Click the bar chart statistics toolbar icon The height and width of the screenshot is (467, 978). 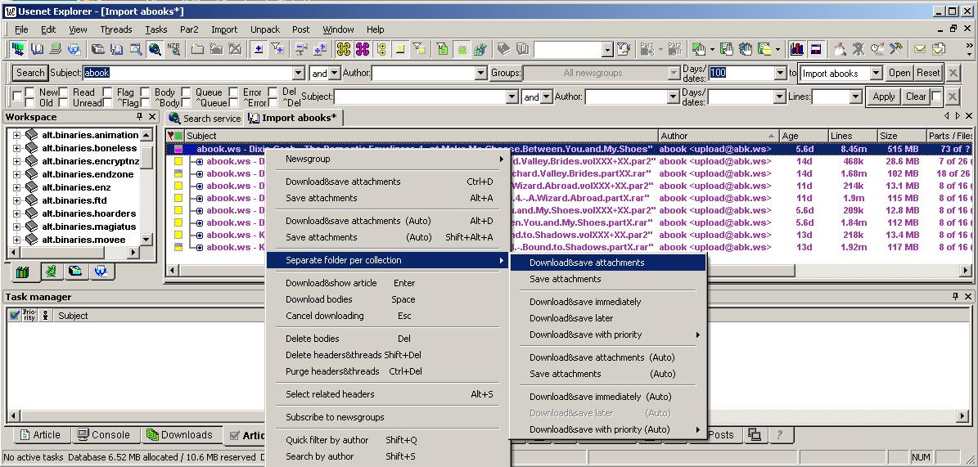pos(796,49)
